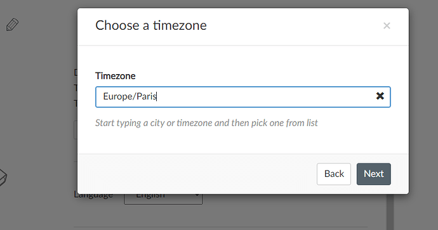This screenshot has width=438, height=230.
Task: Click the partially visible cube icon at left
Action: click(3, 177)
